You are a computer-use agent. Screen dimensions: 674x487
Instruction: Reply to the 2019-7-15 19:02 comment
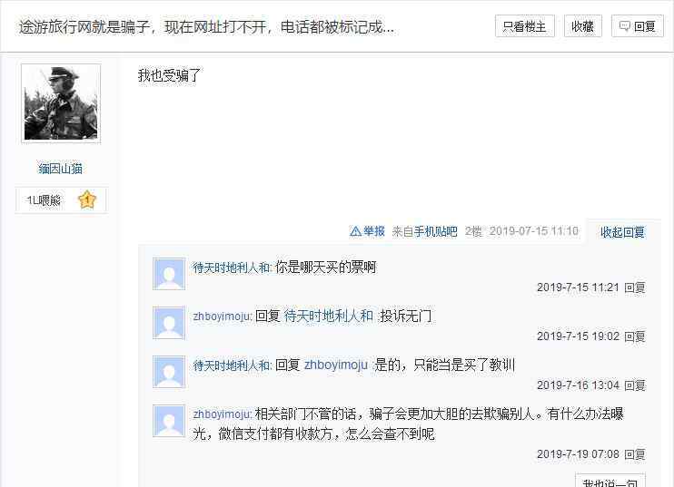coord(634,336)
